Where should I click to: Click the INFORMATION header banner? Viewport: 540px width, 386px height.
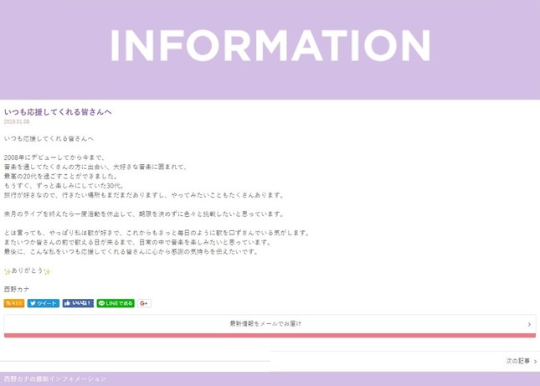pos(270,47)
